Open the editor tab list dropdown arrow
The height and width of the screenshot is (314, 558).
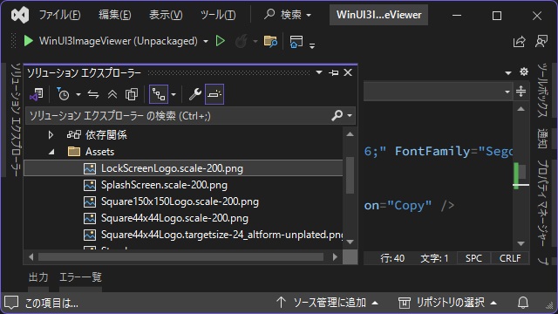508,73
